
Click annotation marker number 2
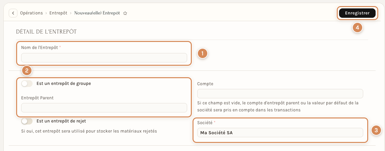pos(27,71)
